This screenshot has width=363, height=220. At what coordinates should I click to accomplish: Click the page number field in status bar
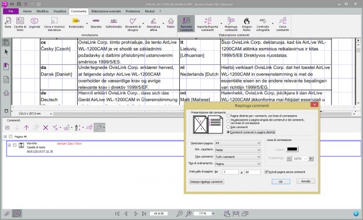click(159, 214)
